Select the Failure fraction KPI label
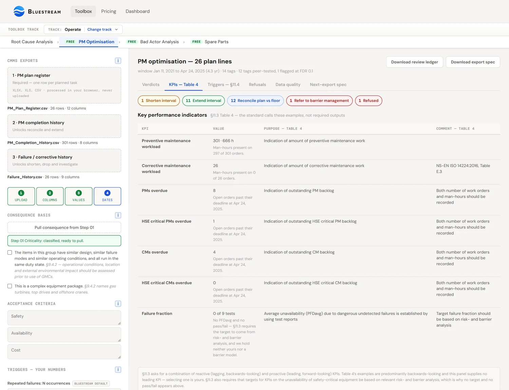509x390 pixels. point(157,314)
